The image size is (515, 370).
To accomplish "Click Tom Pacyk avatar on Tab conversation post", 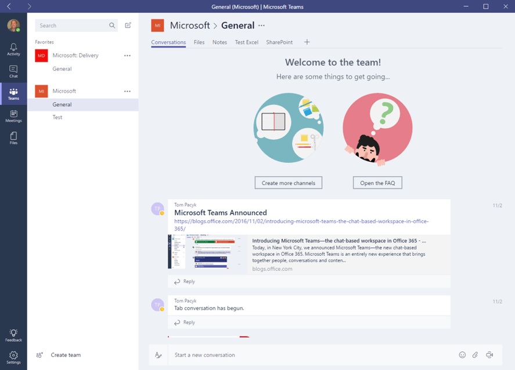I will pyautogui.click(x=157, y=304).
